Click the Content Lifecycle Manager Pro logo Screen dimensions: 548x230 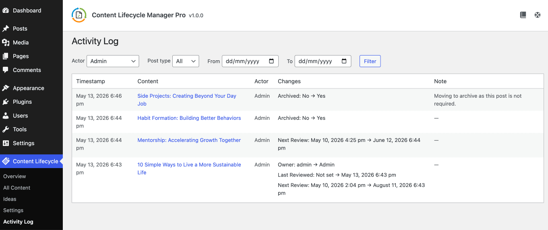(79, 15)
